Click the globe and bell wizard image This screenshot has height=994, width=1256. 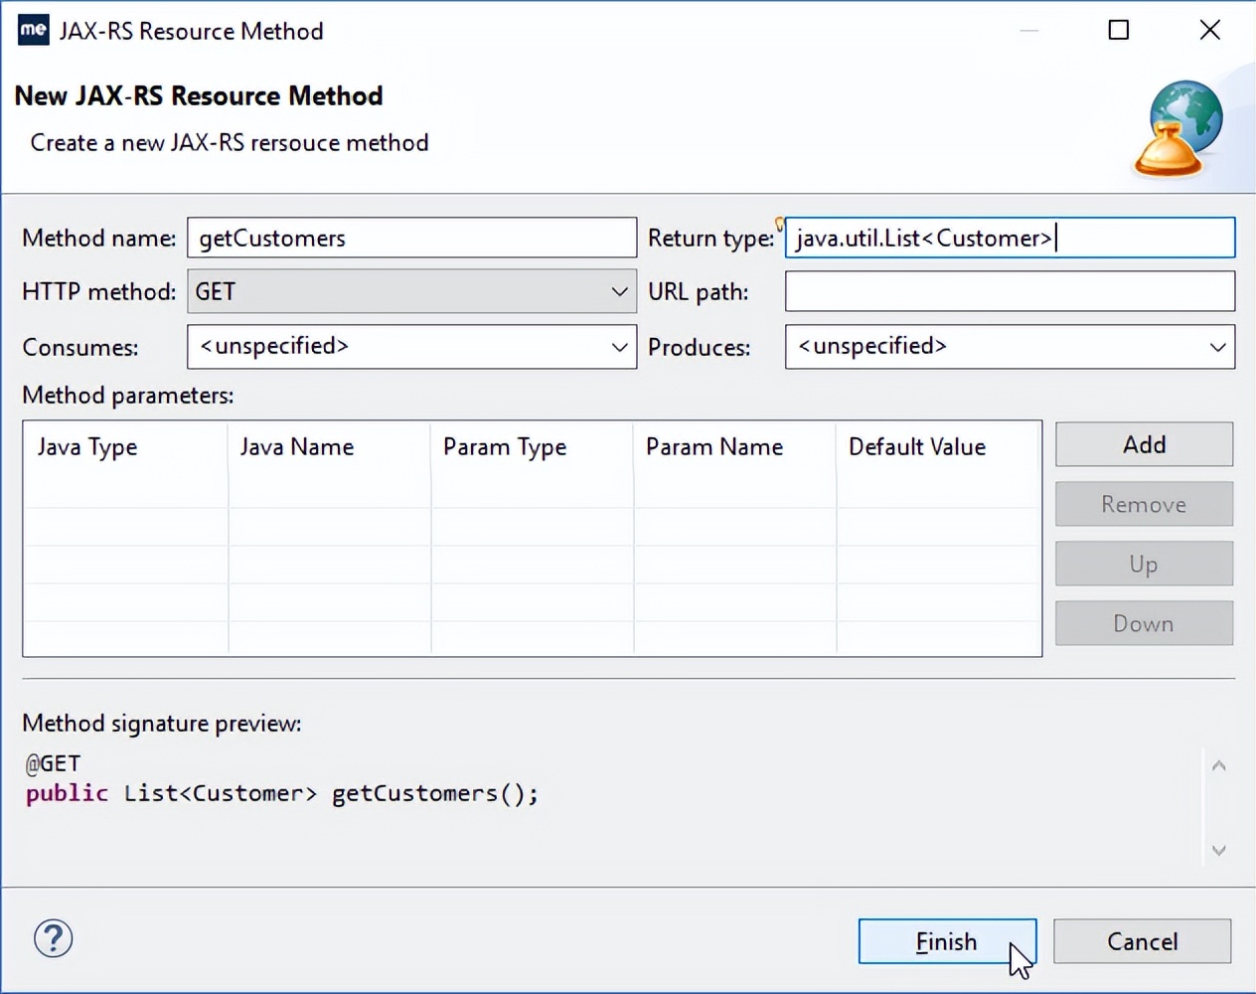(1178, 129)
